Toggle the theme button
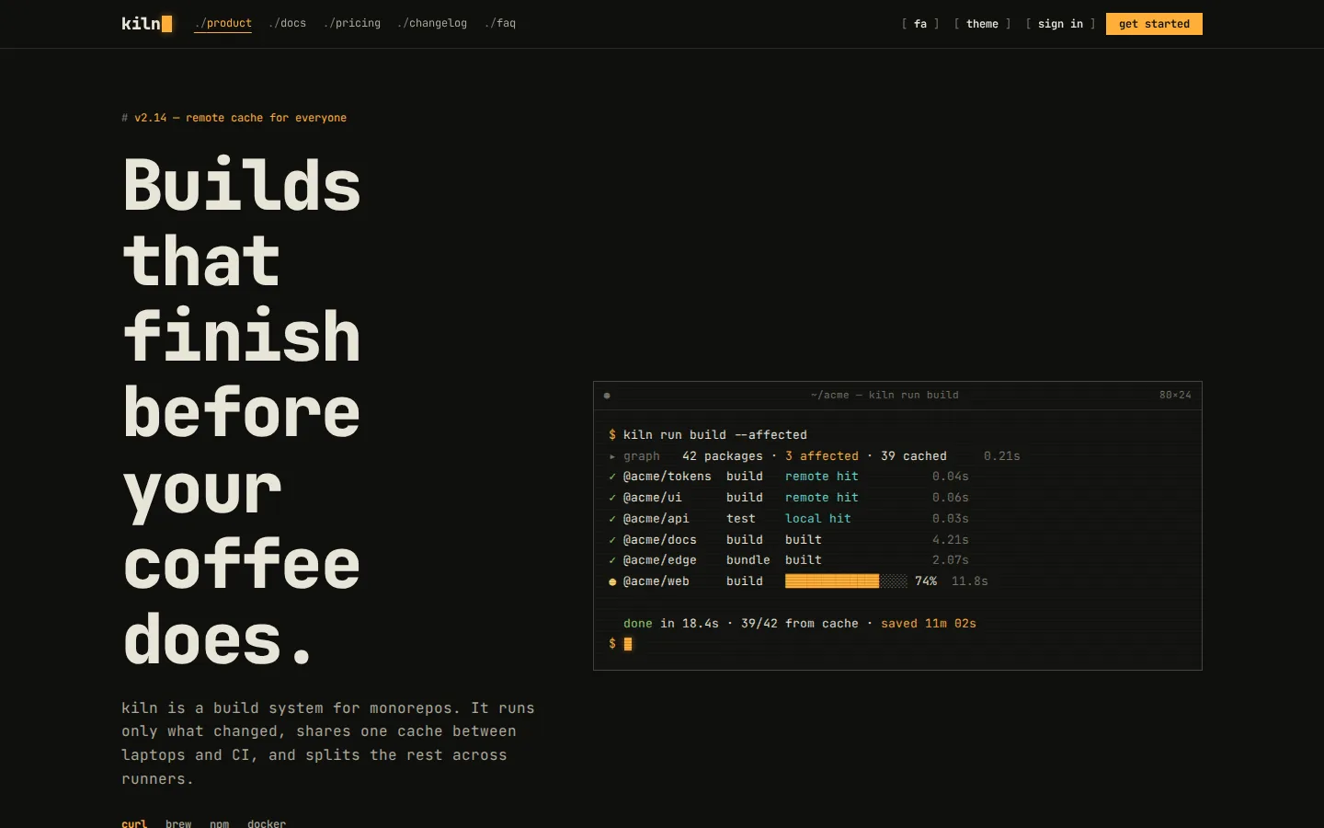Viewport: 1324px width, 828px height. 982,24
